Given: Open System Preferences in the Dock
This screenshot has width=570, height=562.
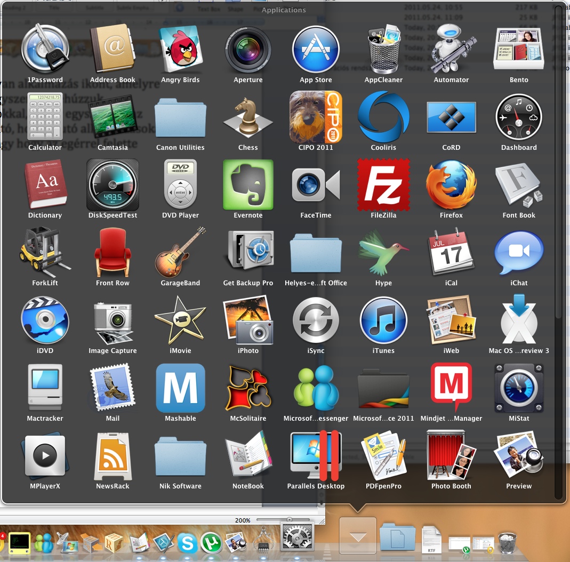Looking at the screenshot, I should (x=298, y=536).
